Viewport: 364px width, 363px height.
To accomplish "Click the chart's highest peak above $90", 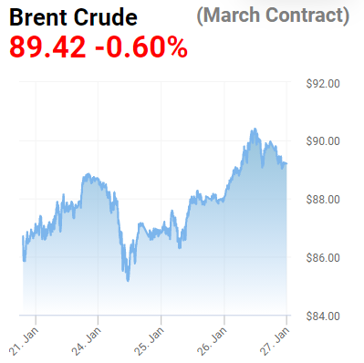I will 255,130.
